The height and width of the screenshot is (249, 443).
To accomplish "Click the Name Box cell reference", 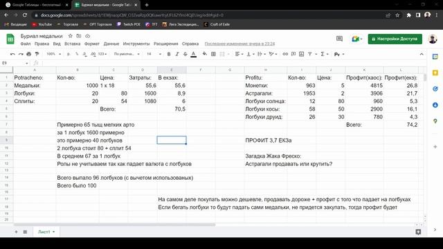I will click(14, 63).
